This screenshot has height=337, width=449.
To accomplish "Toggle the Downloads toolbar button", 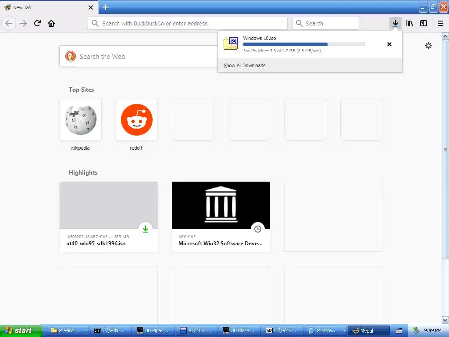I will tap(395, 23).
